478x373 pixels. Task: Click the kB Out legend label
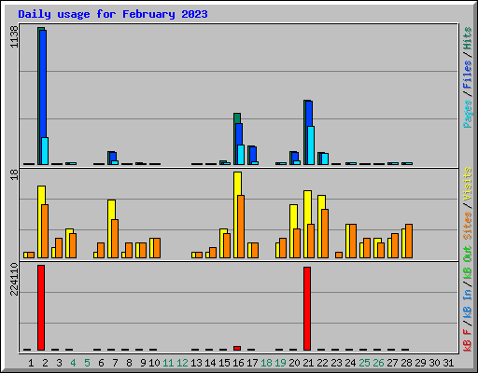click(x=468, y=262)
